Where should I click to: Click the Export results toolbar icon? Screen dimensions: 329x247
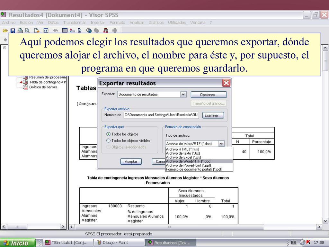(x=37, y=31)
